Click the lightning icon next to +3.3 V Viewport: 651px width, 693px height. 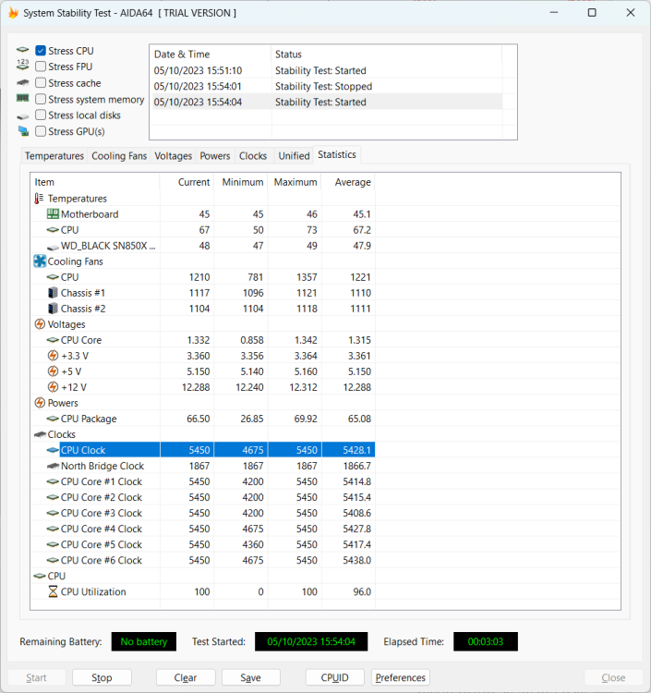(53, 356)
